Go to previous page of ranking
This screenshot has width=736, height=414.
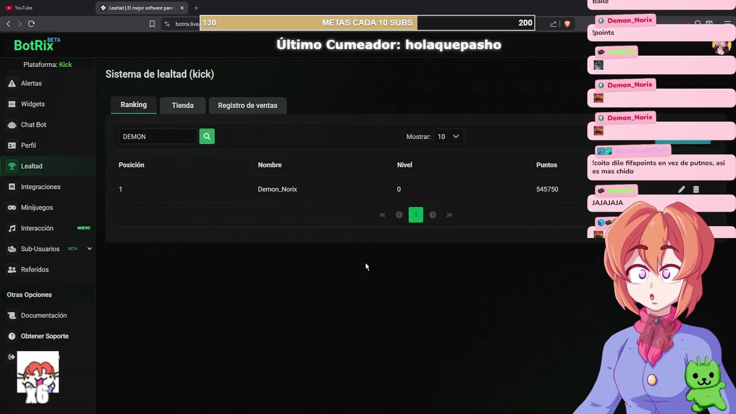(x=399, y=215)
